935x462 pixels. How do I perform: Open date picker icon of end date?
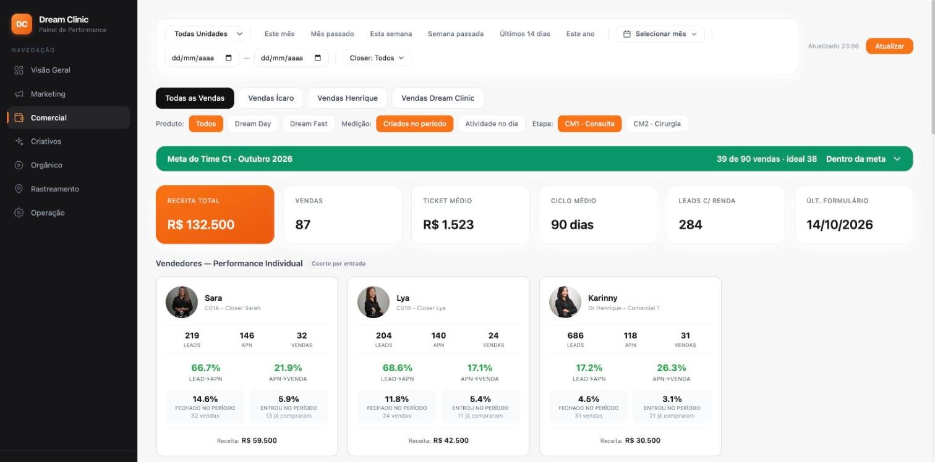[318, 58]
